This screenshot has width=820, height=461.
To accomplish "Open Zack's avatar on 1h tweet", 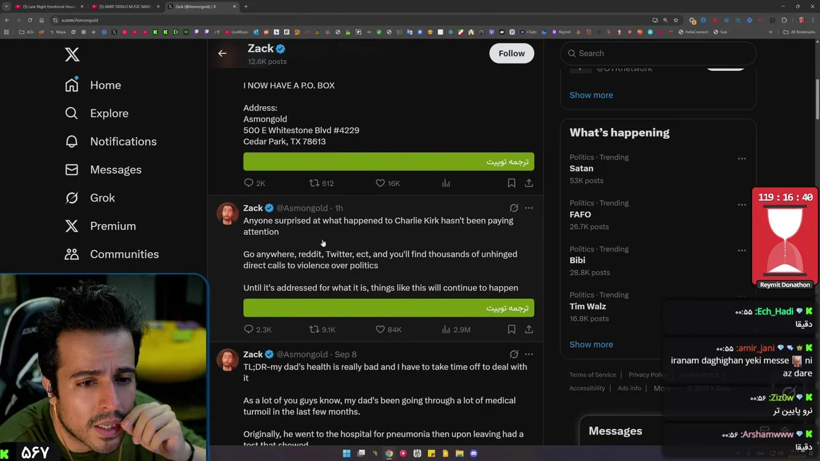I will click(x=227, y=214).
